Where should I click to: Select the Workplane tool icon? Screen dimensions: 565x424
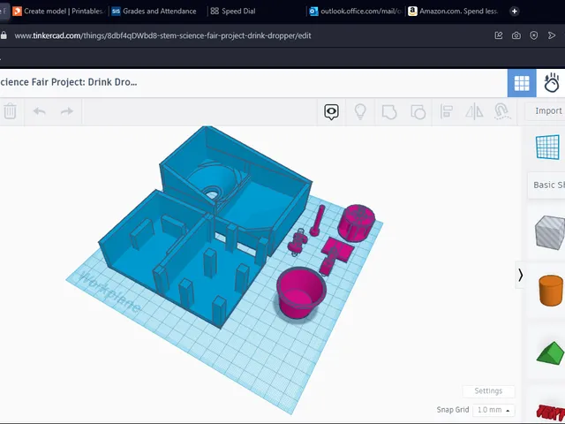tap(547, 147)
